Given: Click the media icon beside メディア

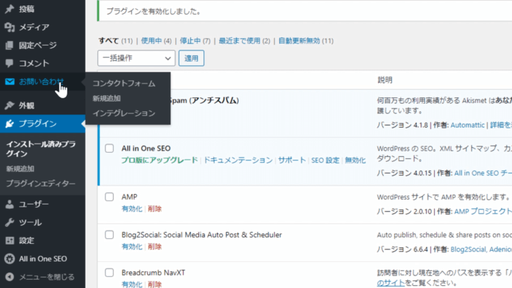Looking at the screenshot, I should (x=10, y=27).
